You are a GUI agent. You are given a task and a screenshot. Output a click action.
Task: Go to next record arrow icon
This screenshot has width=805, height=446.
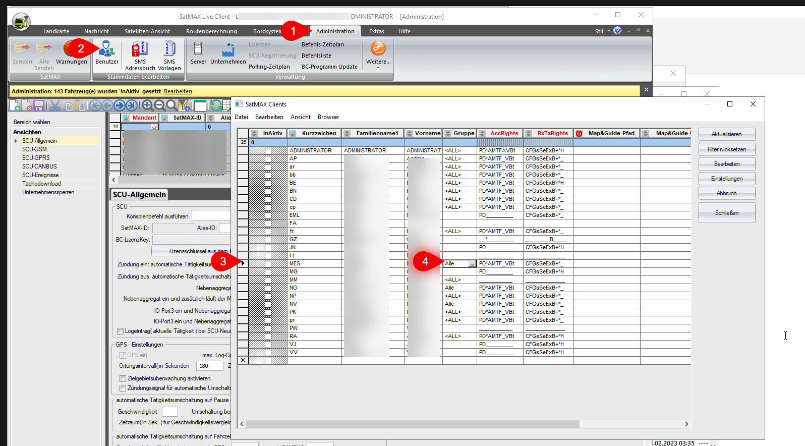point(120,105)
